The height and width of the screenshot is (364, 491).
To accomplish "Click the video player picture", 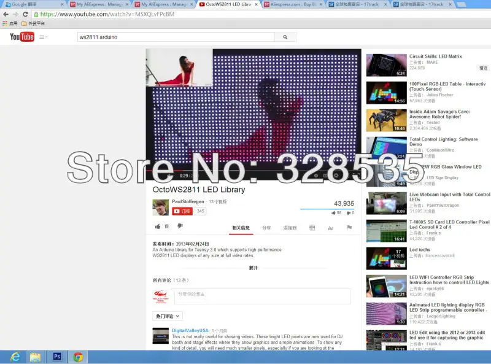I will tap(253, 110).
